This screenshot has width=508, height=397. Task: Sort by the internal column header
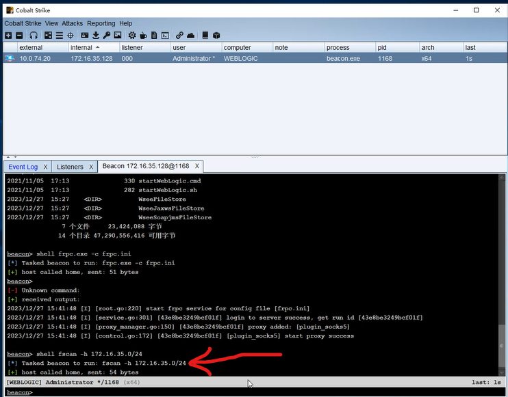(x=94, y=48)
